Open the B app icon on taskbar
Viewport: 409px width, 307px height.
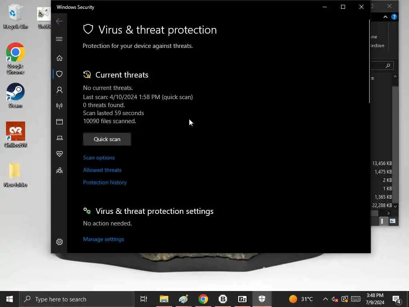223,299
